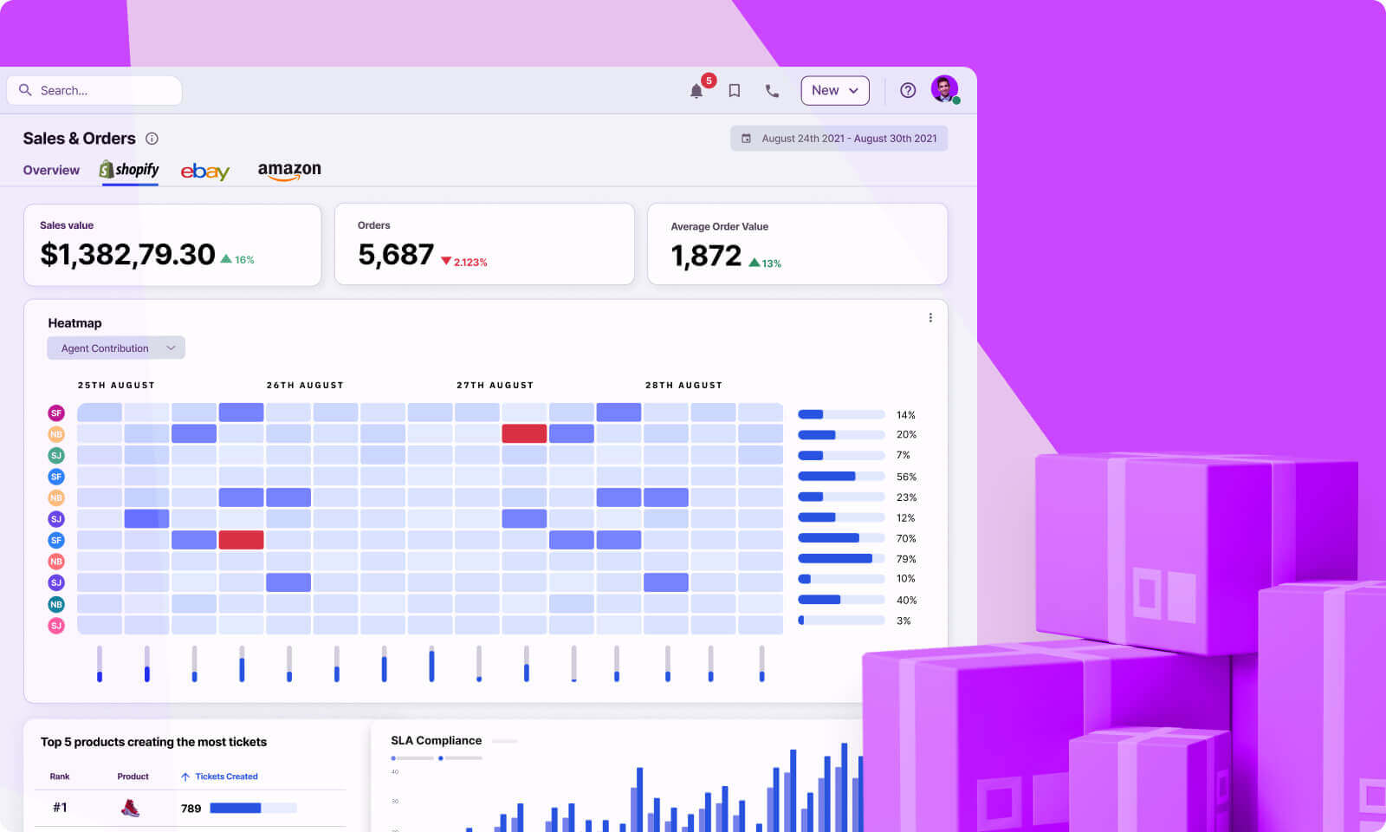Select the SF agent avatar in the heatmap
The height and width of the screenshot is (832, 1386).
click(55, 413)
